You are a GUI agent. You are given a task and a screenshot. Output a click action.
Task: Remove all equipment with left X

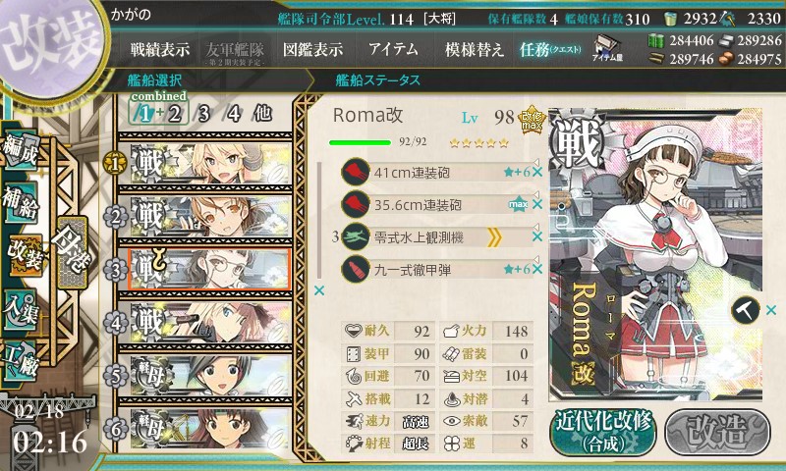(318, 290)
